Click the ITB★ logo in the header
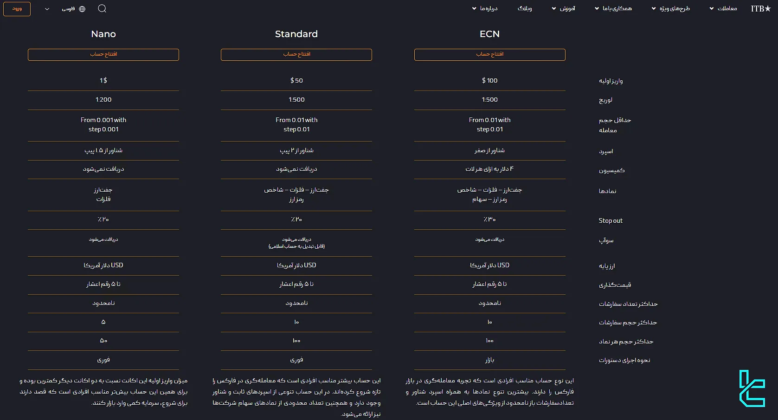This screenshot has height=420, width=778. [x=759, y=8]
